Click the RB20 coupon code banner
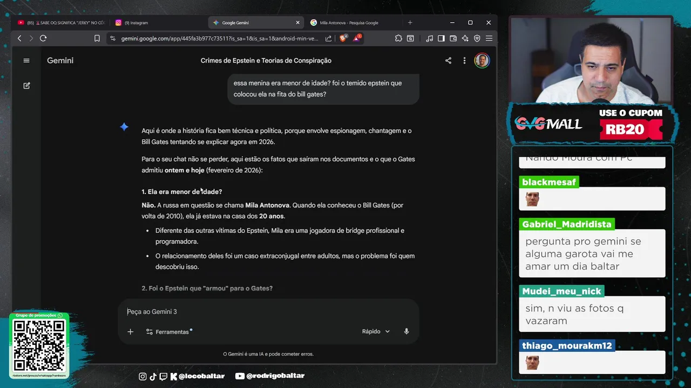 pyautogui.click(x=631, y=129)
